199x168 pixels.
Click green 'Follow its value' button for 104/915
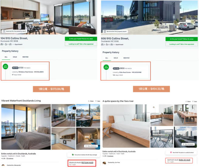(x=81, y=39)
